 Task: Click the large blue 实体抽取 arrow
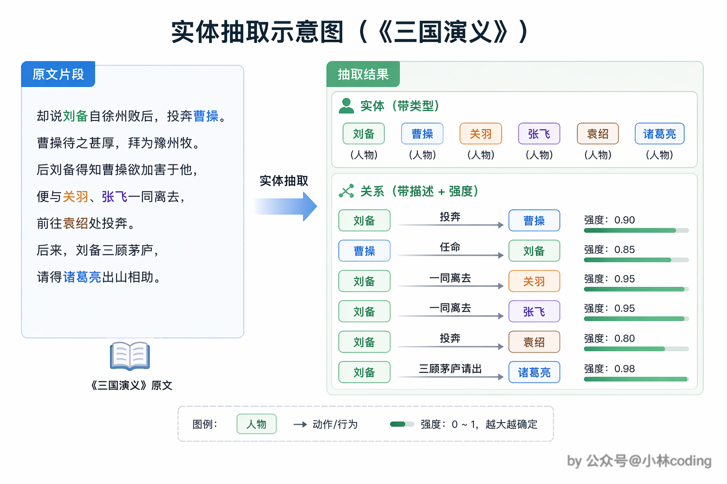click(285, 207)
